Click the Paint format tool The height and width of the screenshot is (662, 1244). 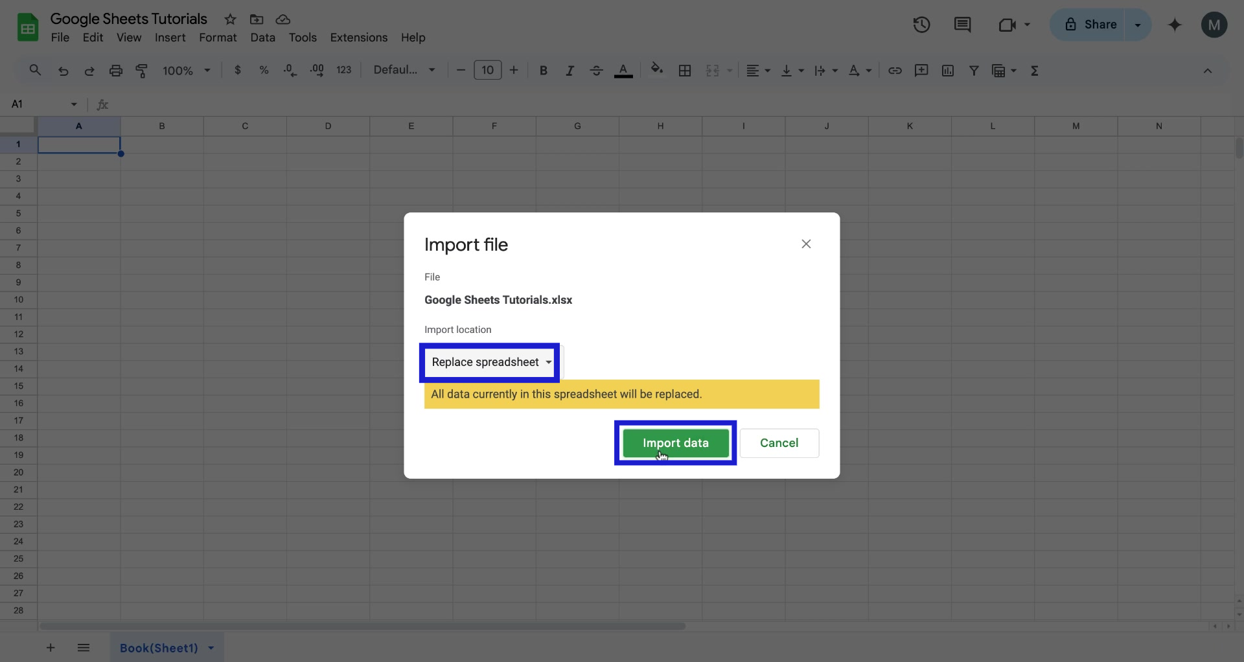[x=142, y=71]
